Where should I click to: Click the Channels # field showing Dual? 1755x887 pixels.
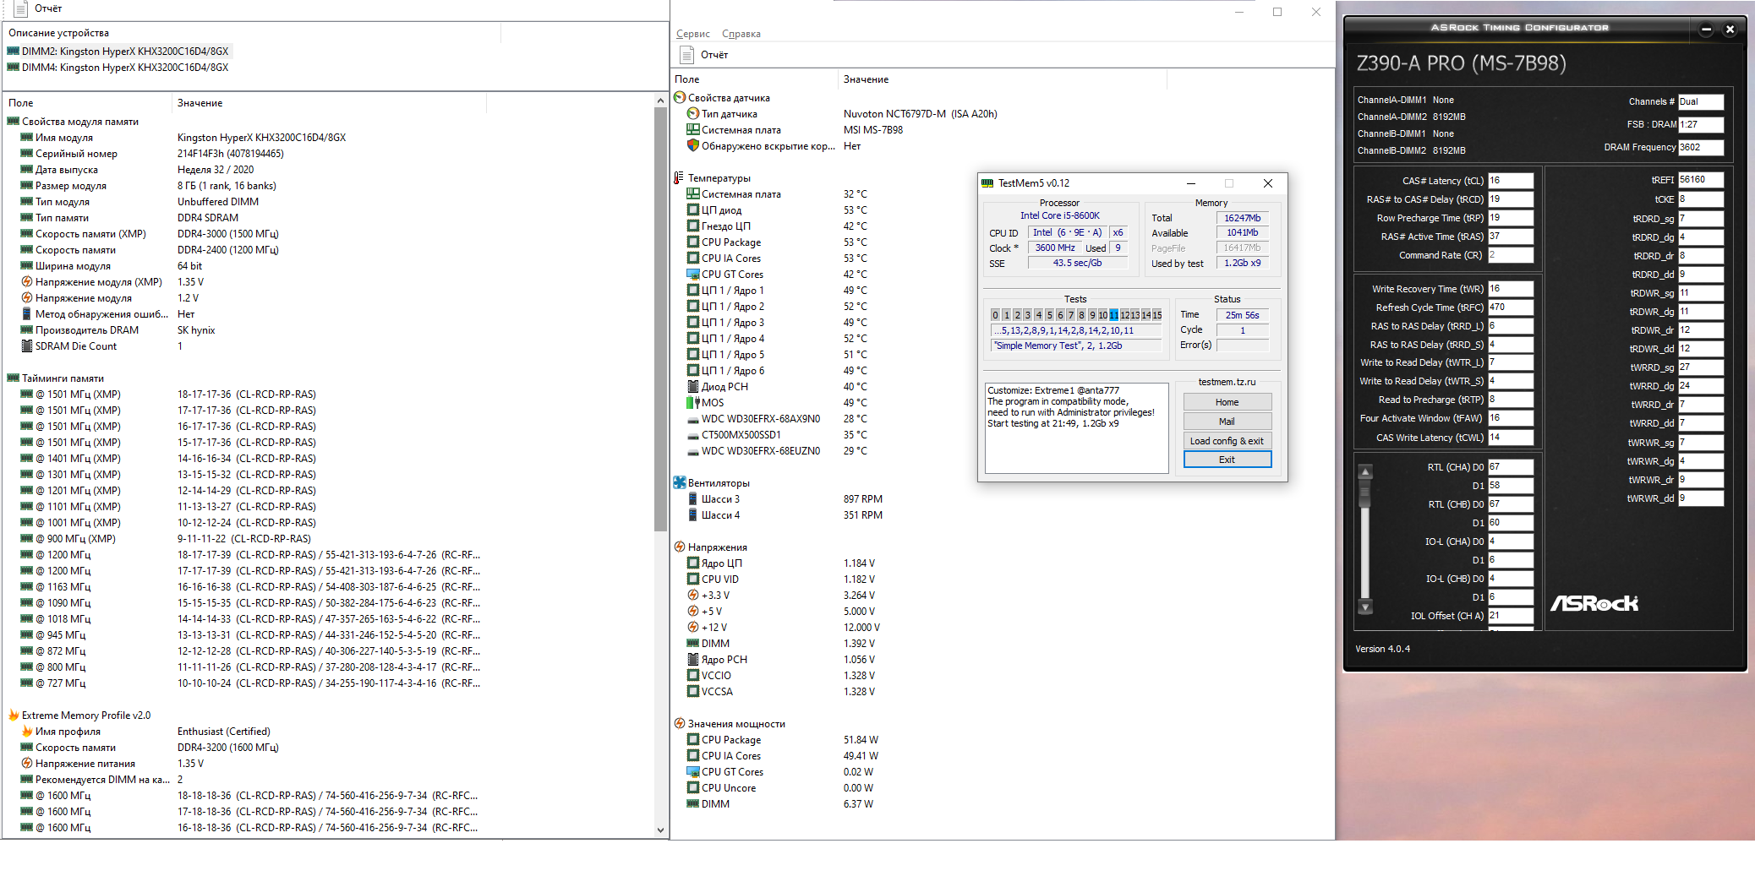click(1701, 101)
